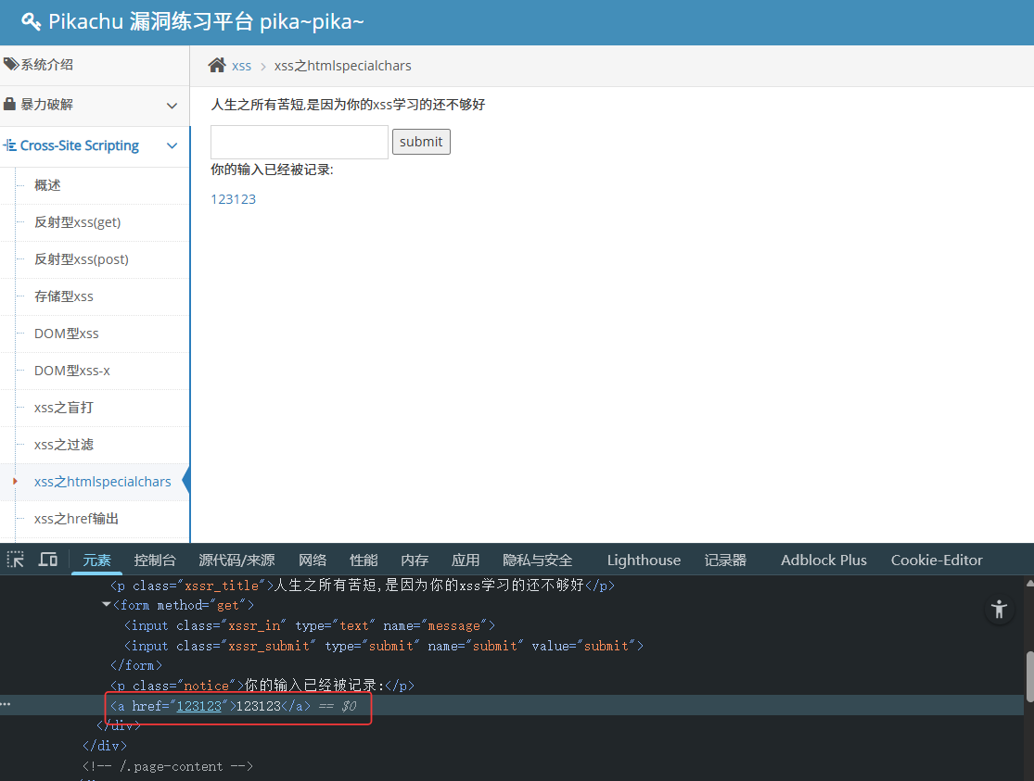Open the 反射型xss(get) page
Viewport: 1034px width, 781px height.
95,222
